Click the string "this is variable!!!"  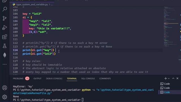pos(53,28)
